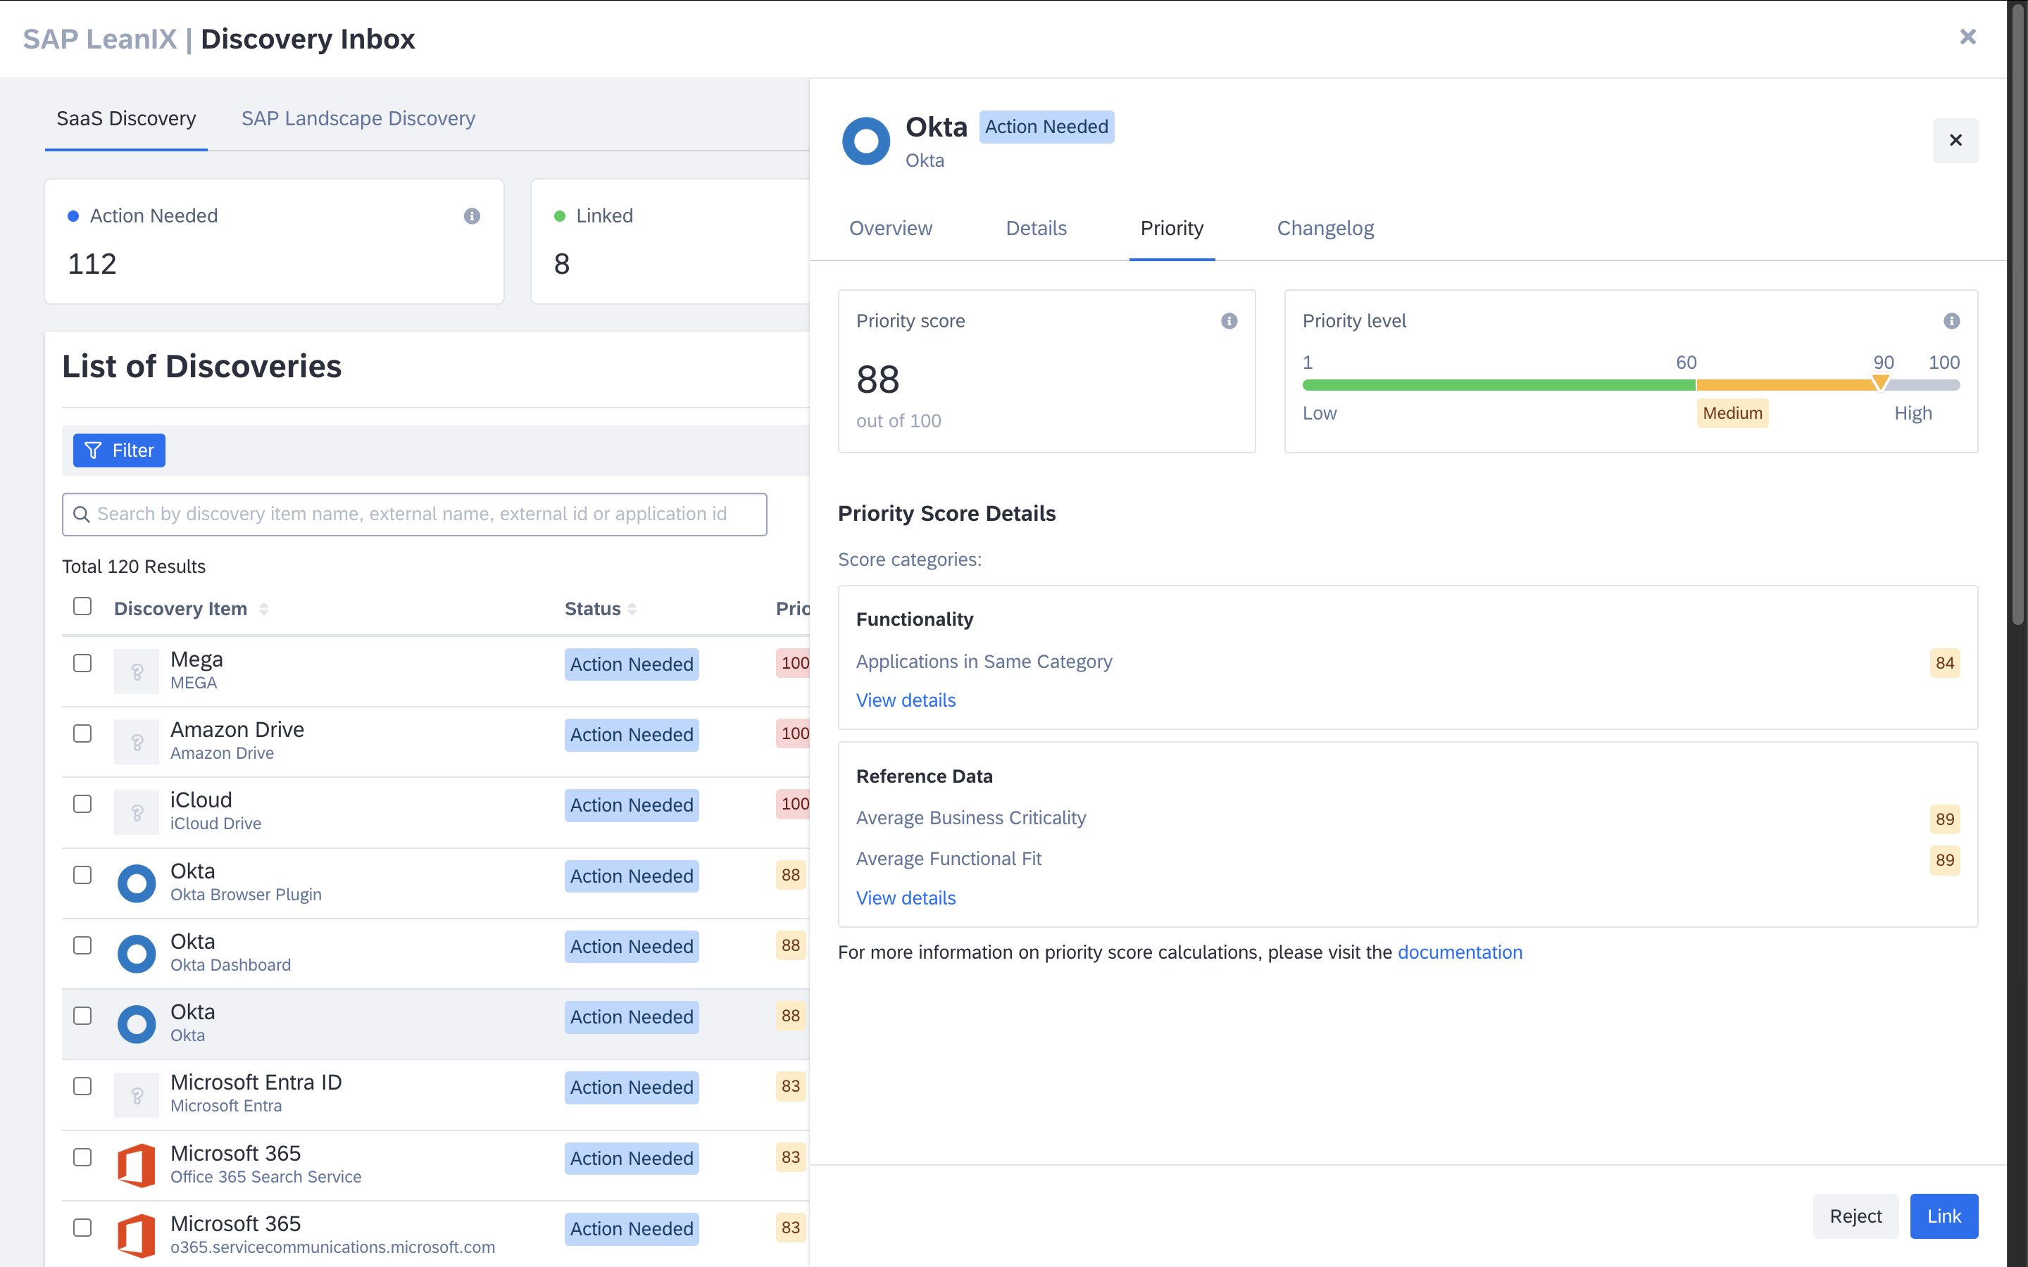Click the Action Needed summary card
This screenshot has height=1267, width=2028.
(274, 241)
